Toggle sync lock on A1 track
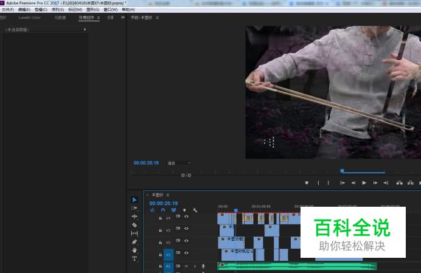The height and width of the screenshot is (273, 421). (178, 266)
